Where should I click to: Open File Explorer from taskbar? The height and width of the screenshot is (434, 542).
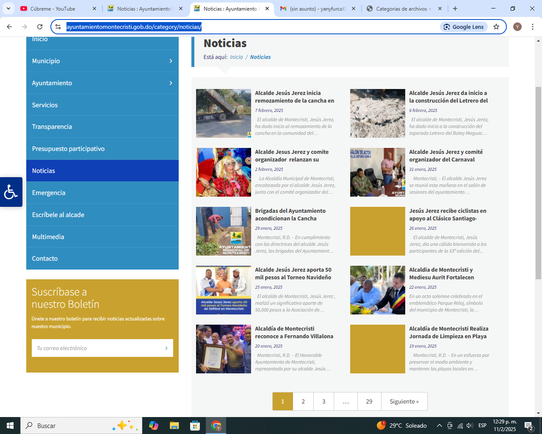click(x=174, y=426)
